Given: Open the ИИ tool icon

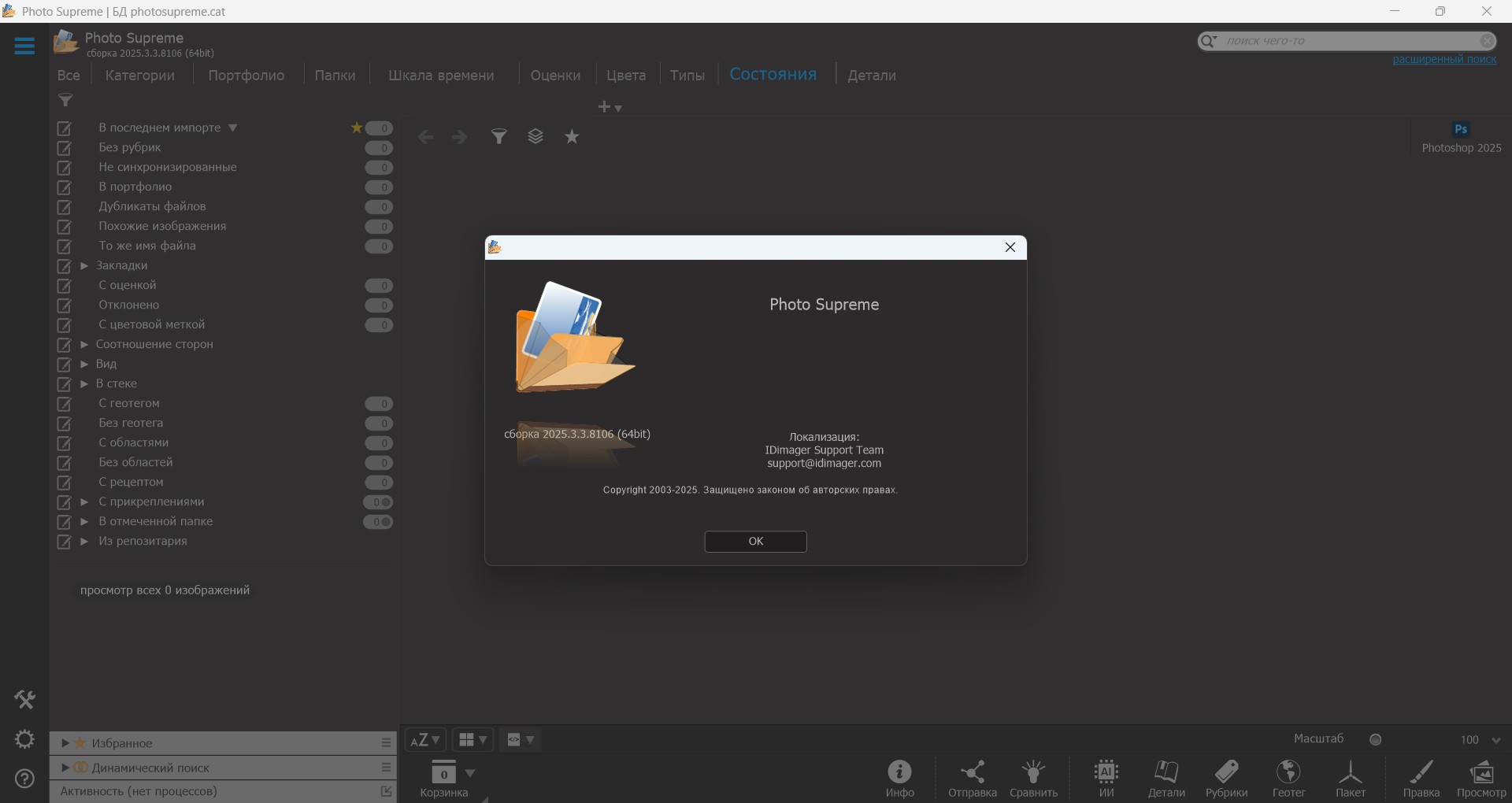Looking at the screenshot, I should [1106, 772].
